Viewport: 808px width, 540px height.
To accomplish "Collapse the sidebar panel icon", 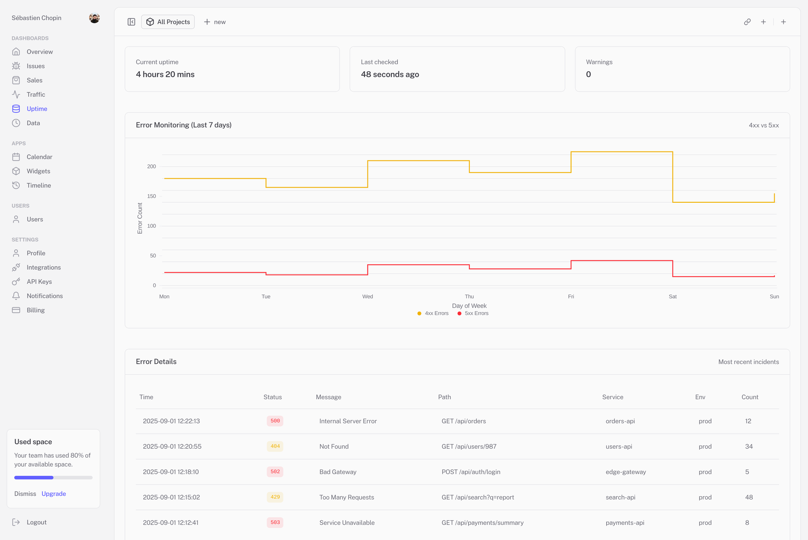I will tap(131, 22).
